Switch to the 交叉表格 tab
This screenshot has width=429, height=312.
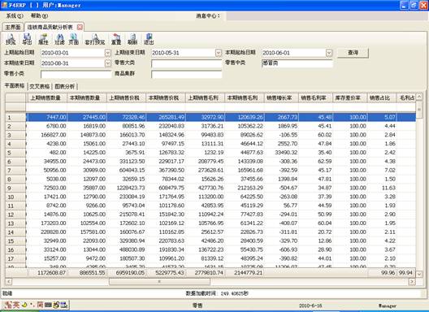(40, 86)
